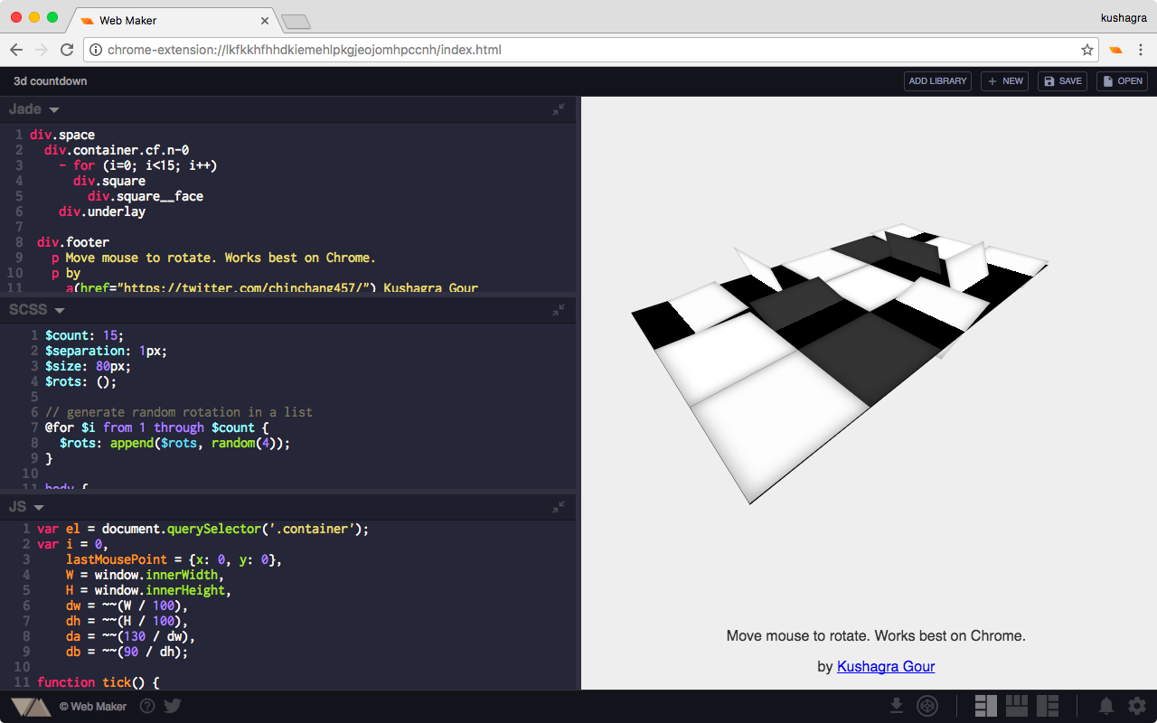This screenshot has height=723, width=1157.
Task: Open settings gear in footer
Action: (1137, 706)
